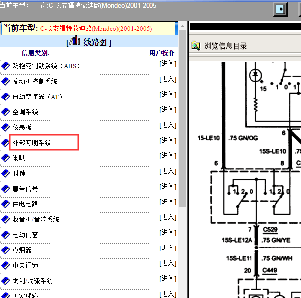This screenshot has height=298, width=301.
Task: Click the blue book icon for 收音机/音响系统
Action: (x=5, y=219)
